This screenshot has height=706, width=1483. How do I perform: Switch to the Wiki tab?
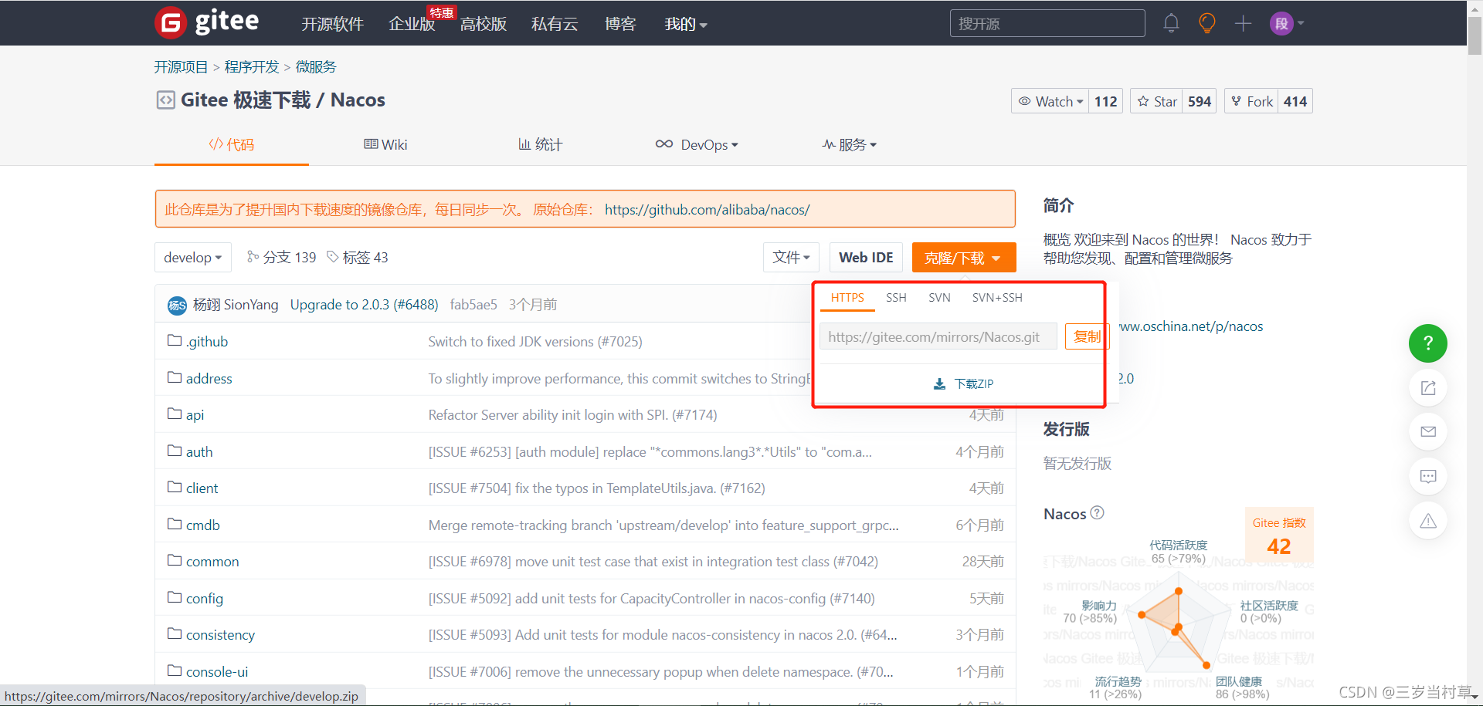(385, 144)
